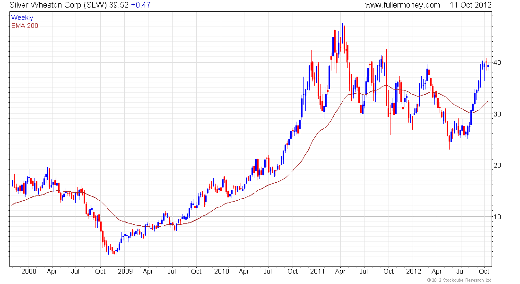This screenshot has height=284, width=520.
Task: Click the 20 price axis label
Action: click(x=497, y=165)
